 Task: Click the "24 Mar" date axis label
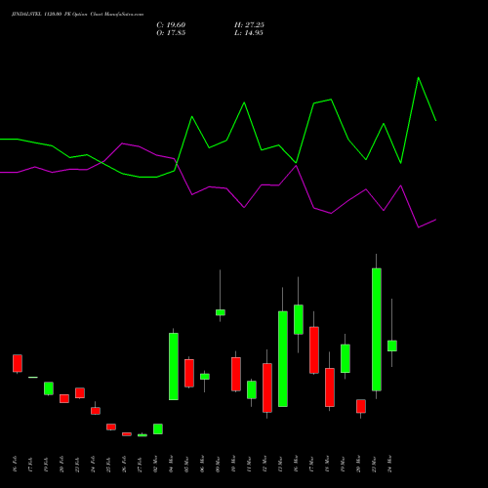pos(389,465)
